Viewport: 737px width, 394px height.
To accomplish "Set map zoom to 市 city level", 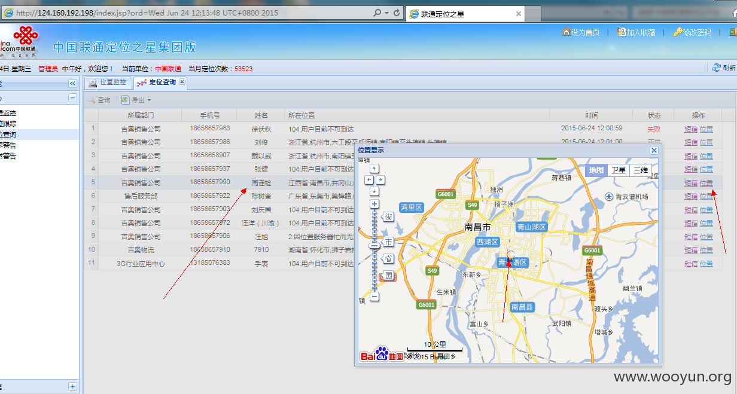I will tap(388, 242).
